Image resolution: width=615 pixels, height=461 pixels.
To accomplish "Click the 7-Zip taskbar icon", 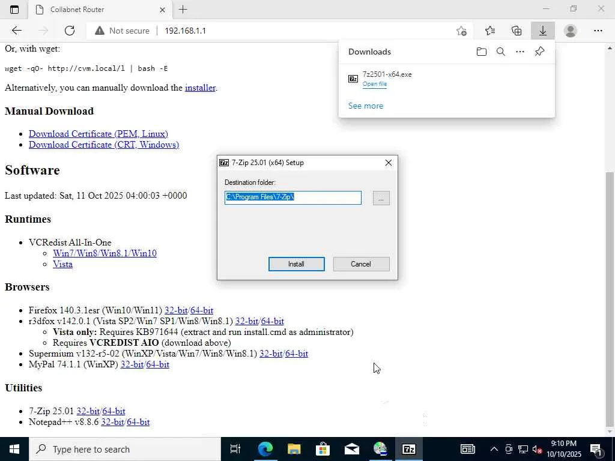I will pos(409,449).
